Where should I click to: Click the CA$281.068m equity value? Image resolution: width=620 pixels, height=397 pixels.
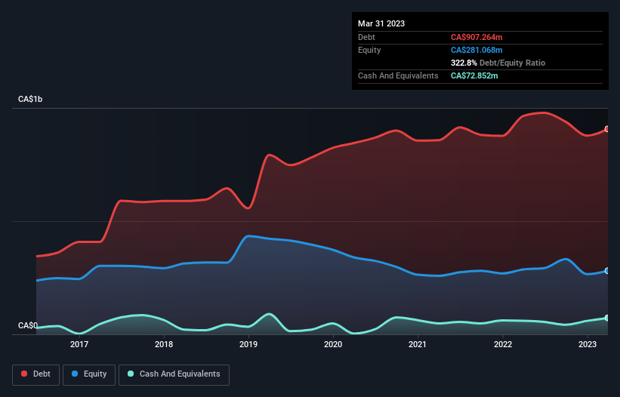[x=477, y=50]
